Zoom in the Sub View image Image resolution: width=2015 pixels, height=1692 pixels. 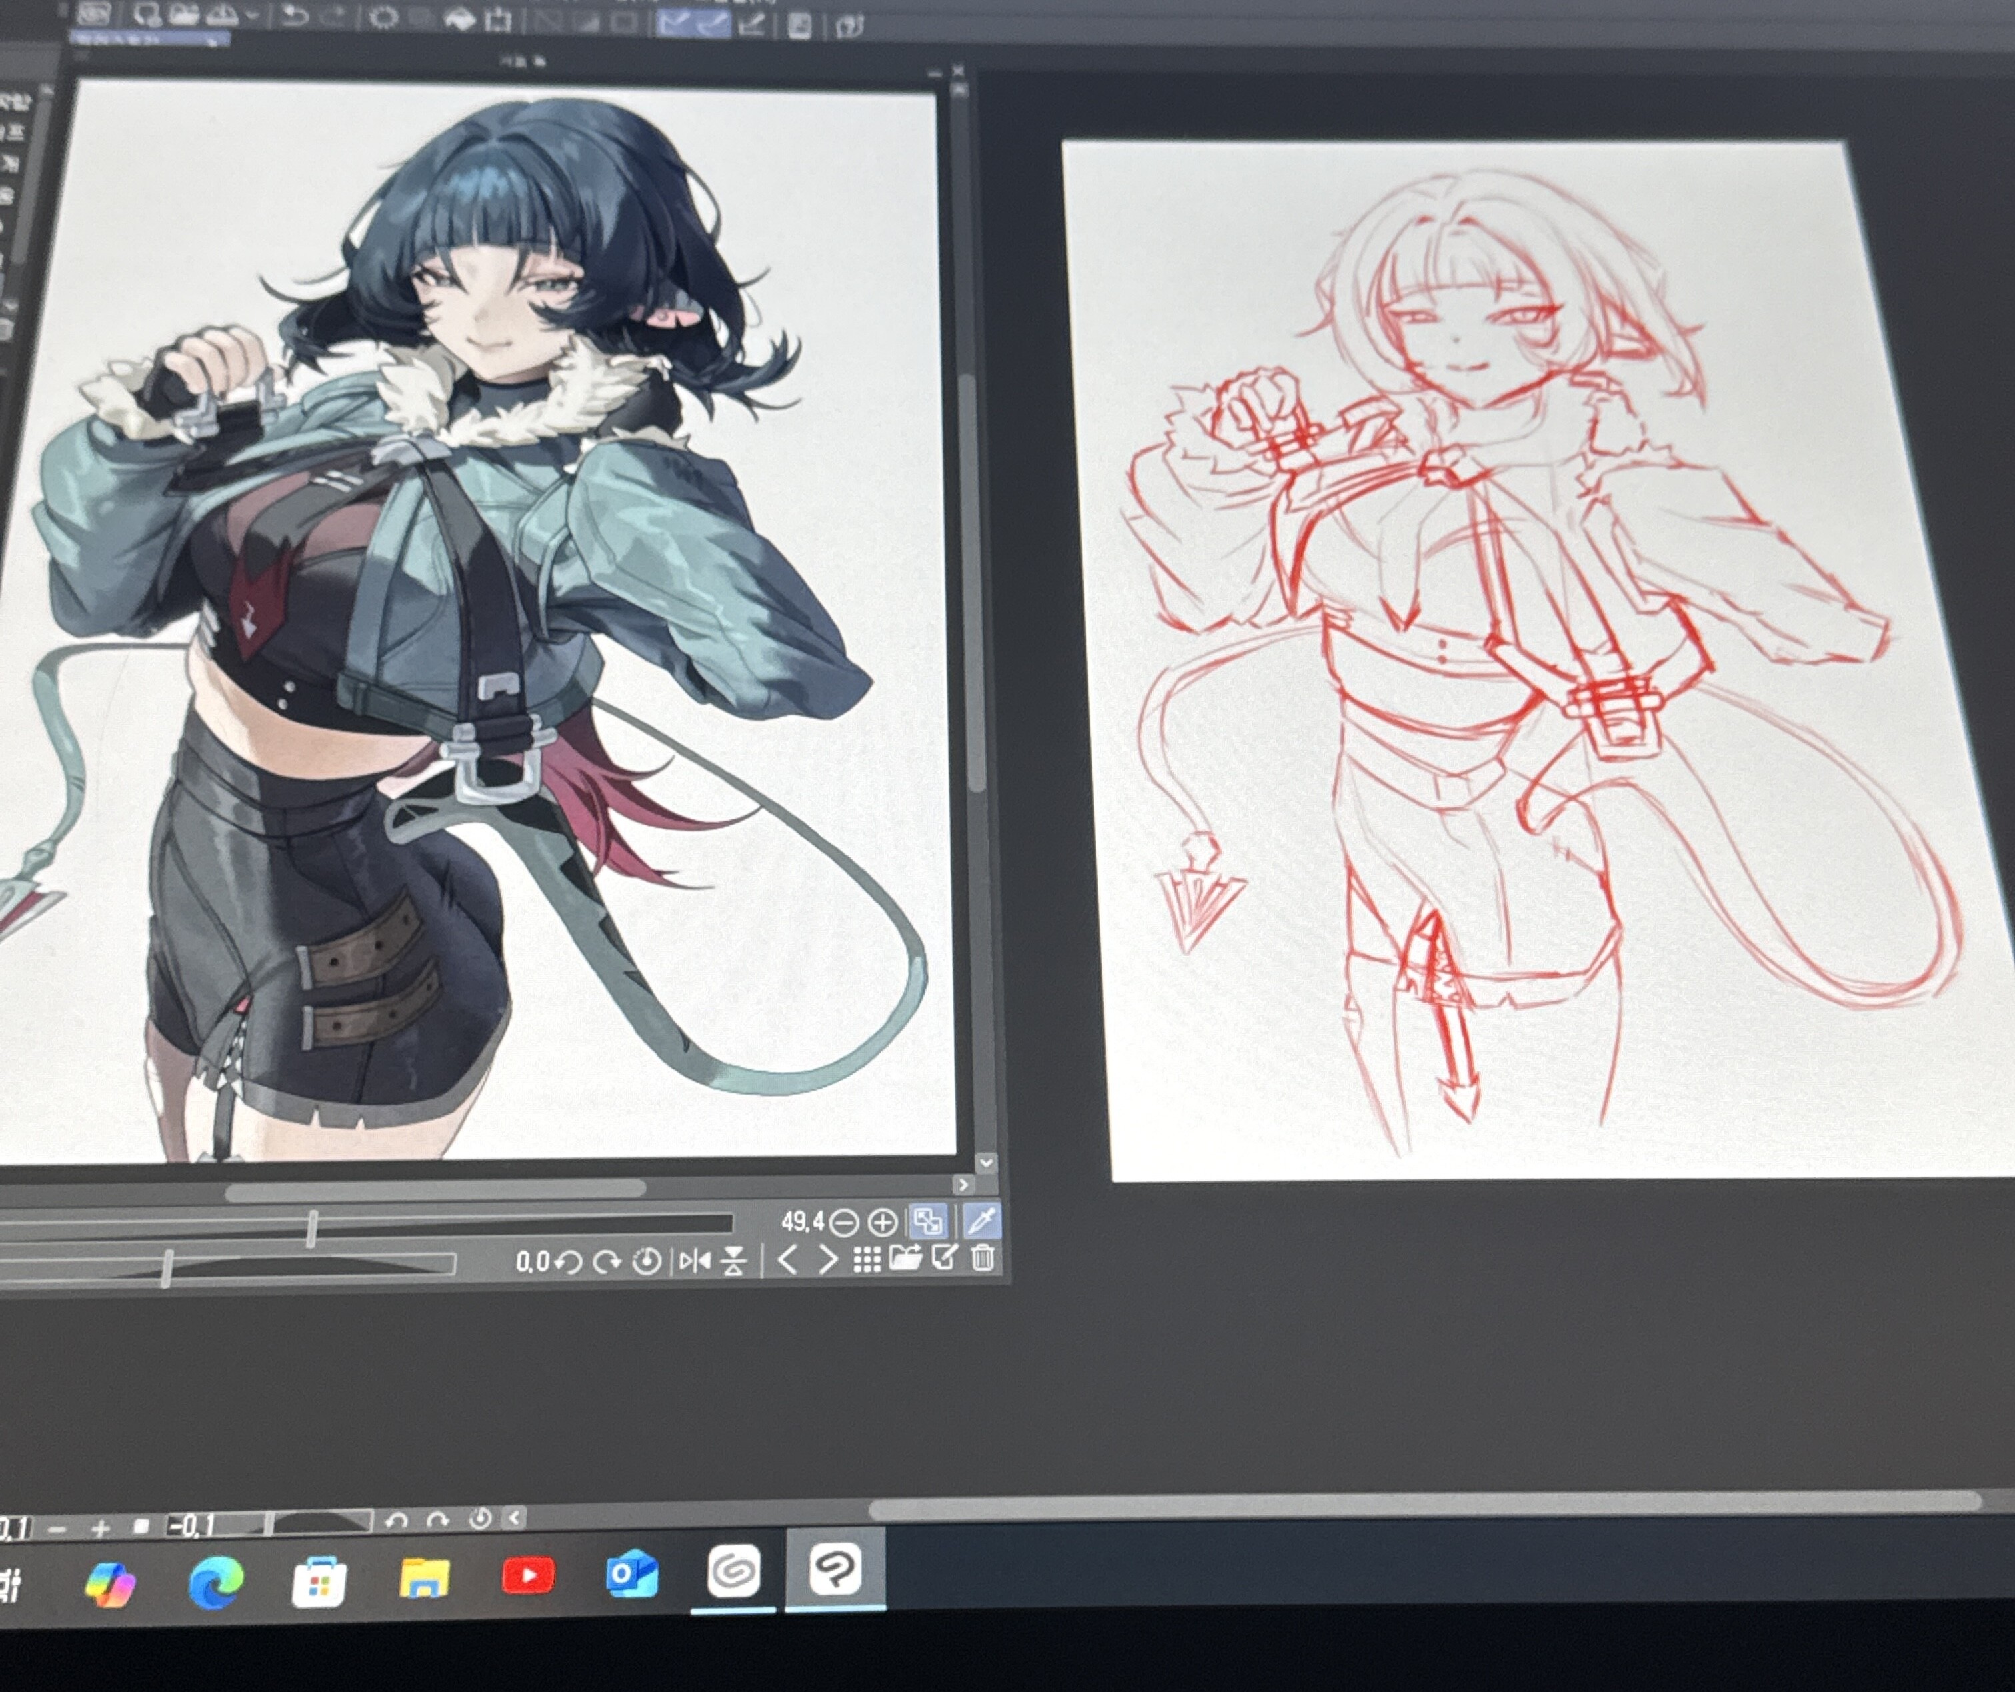coord(882,1223)
